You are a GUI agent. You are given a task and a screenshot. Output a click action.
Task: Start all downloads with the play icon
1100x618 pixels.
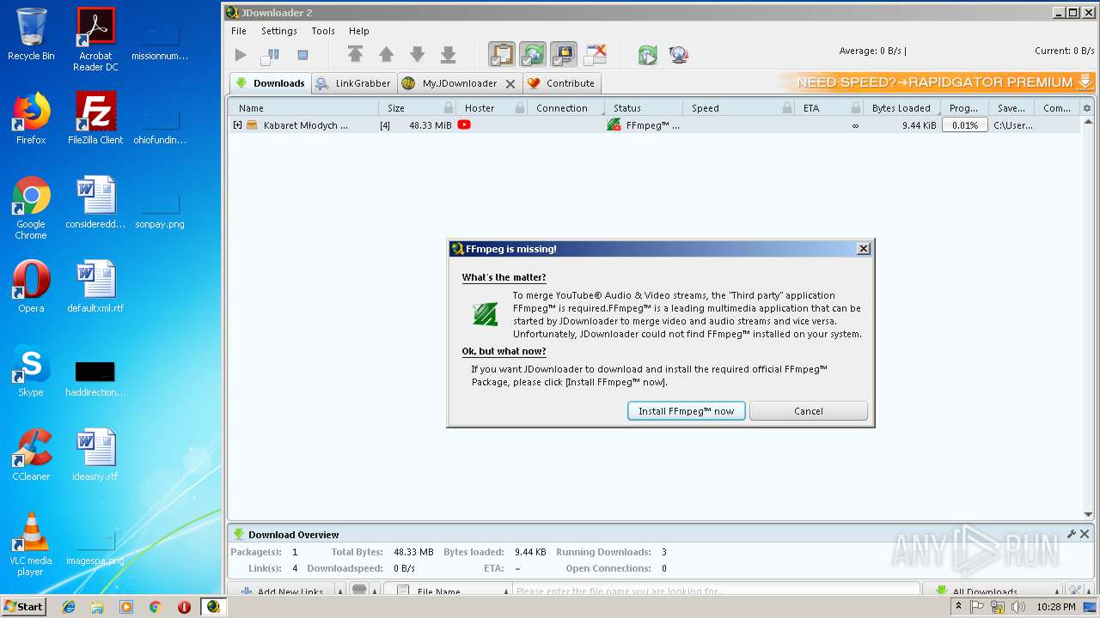(x=241, y=55)
